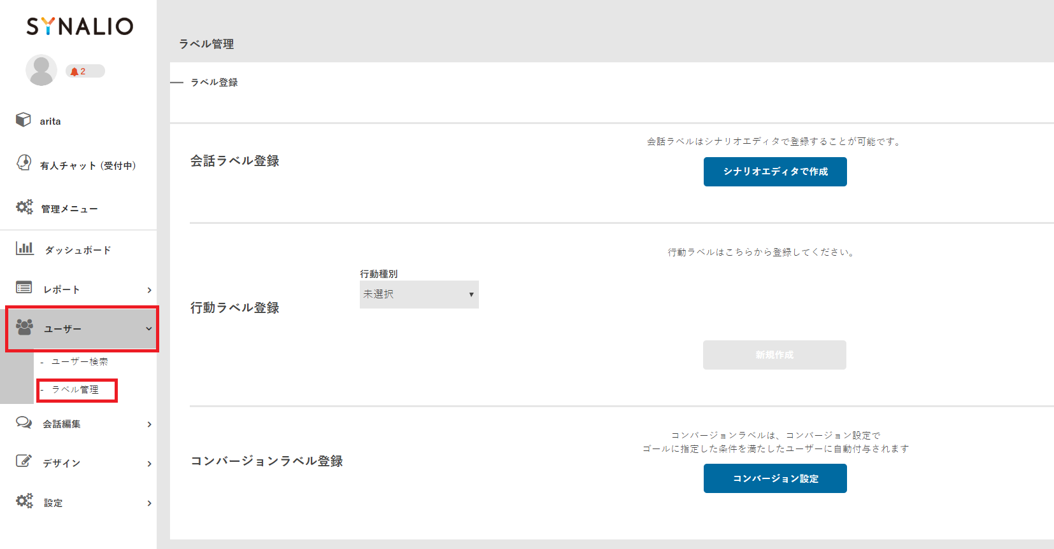Click the シナリオエディタで作成 button
1054x549 pixels.
click(775, 172)
